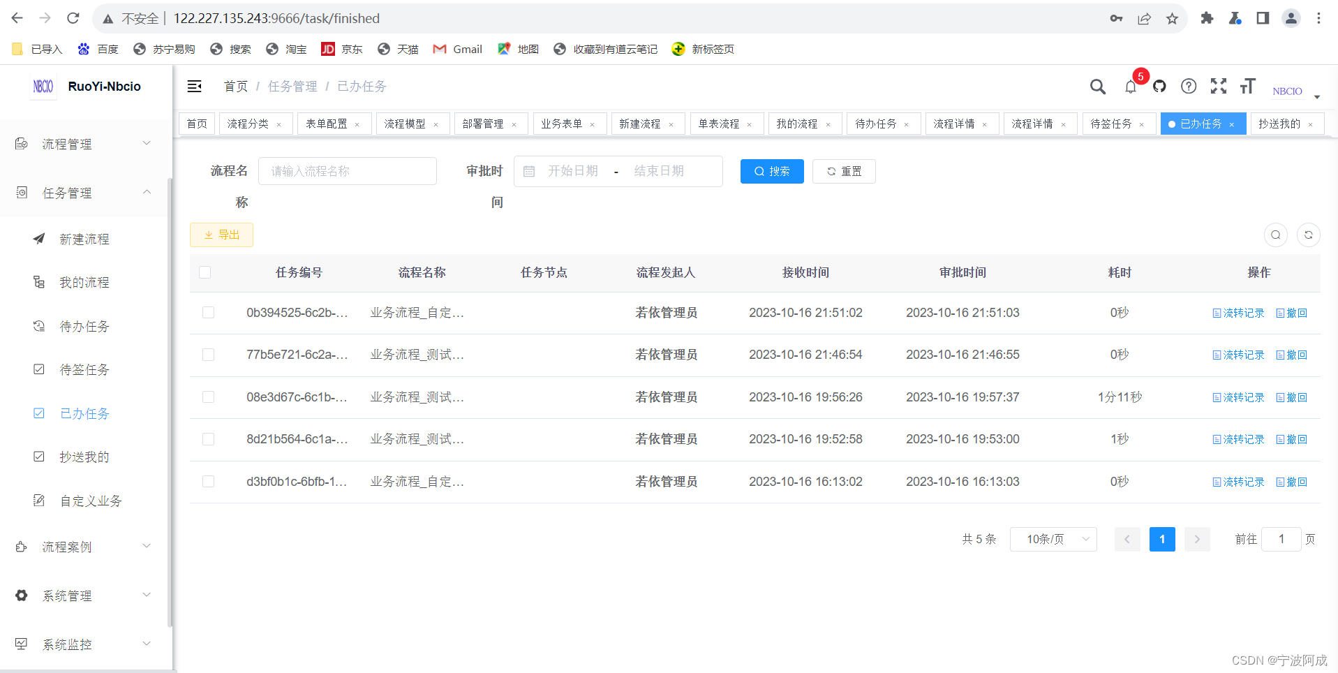Click the 重置 button
Screen dimensions: 1338x673
tap(844, 171)
